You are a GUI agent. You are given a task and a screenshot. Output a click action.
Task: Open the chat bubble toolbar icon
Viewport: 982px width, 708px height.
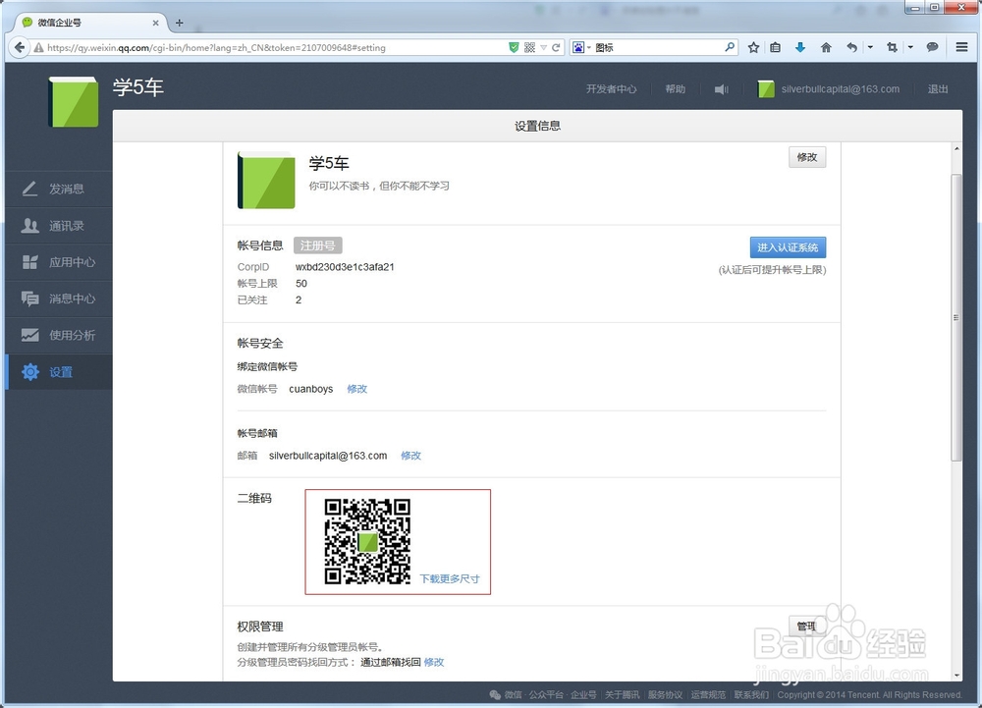(932, 47)
